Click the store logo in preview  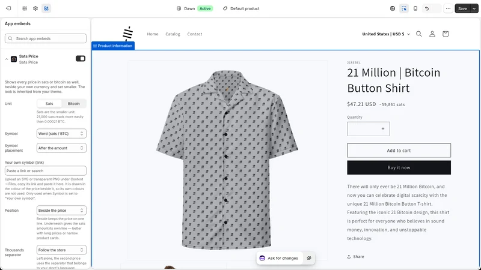pyautogui.click(x=127, y=34)
